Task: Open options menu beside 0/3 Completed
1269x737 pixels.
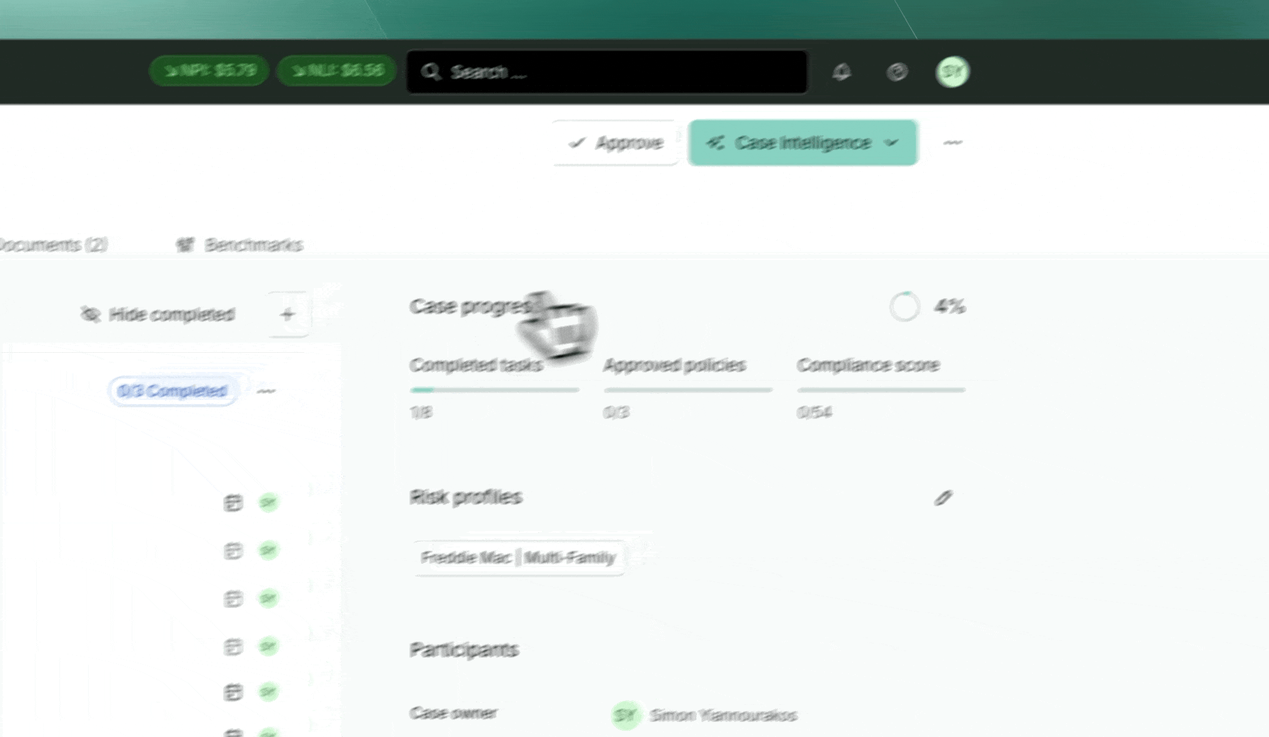Action: click(266, 391)
